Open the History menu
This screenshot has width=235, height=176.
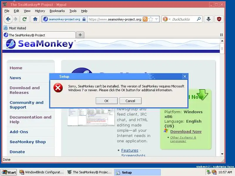pos(40,11)
